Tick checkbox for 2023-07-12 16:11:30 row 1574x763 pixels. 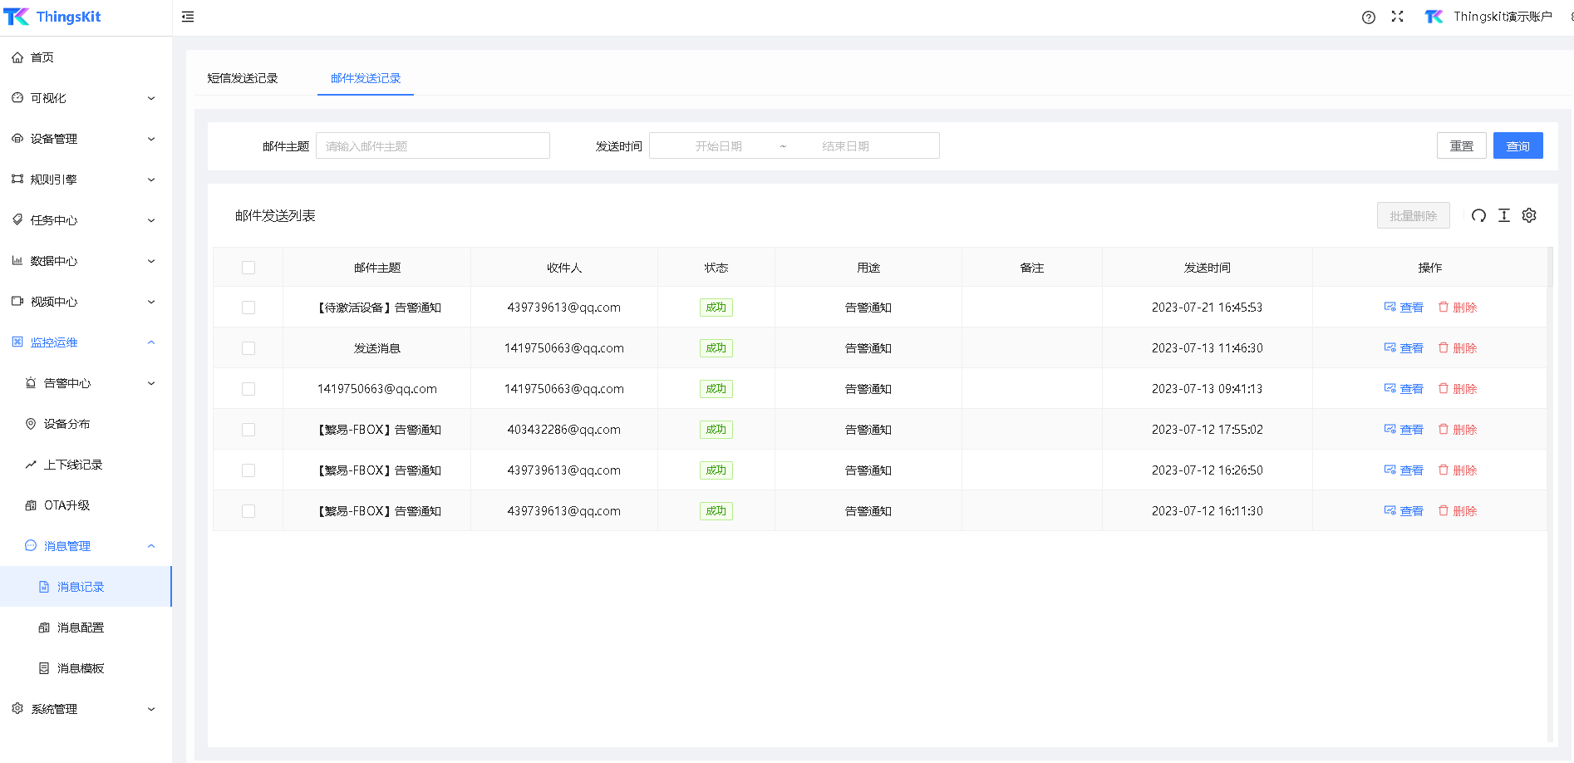(x=248, y=511)
